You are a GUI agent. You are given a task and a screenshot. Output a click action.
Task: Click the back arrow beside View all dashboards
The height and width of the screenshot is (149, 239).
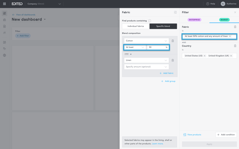pos(14,15)
